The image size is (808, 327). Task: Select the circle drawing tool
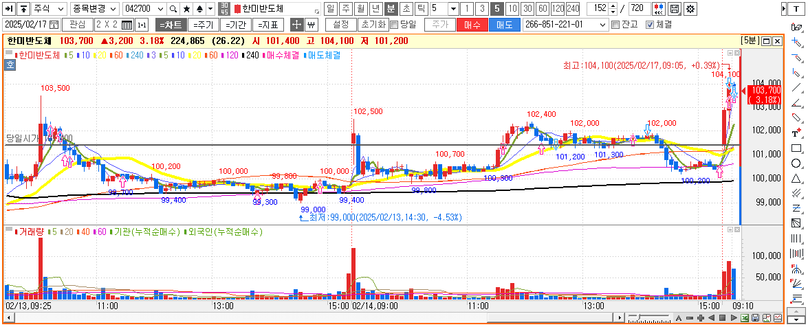[x=796, y=163]
